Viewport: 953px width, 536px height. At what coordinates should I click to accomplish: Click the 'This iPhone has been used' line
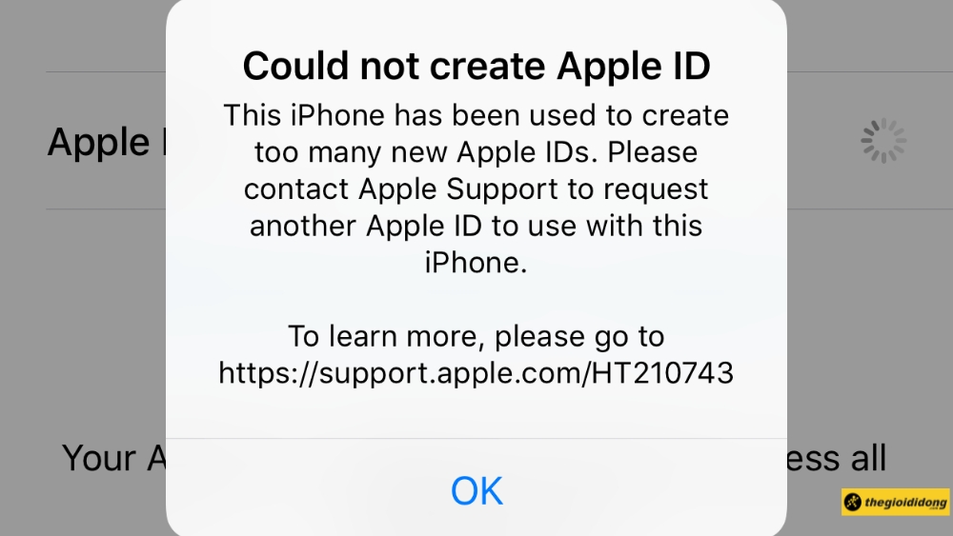[x=476, y=115]
